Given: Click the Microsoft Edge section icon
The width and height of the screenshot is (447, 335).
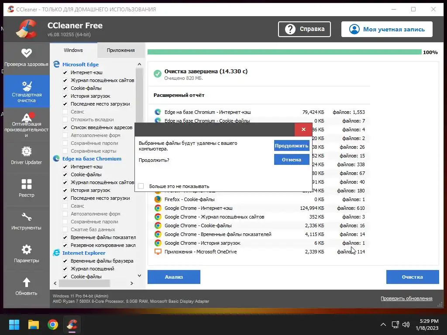Looking at the screenshot, I should click(x=56, y=65).
